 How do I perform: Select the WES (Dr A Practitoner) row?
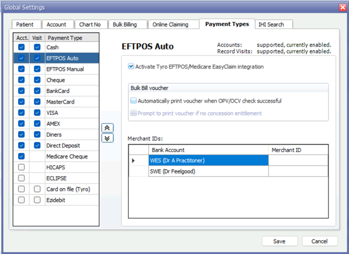[x=208, y=160]
